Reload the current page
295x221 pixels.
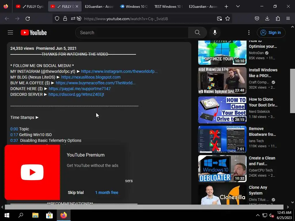28,19
